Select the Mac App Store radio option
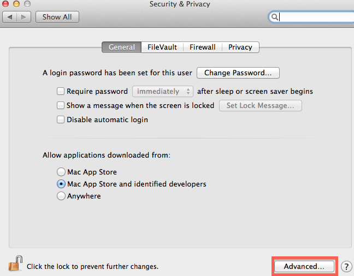Screen dimensions: 354x276 [61, 172]
